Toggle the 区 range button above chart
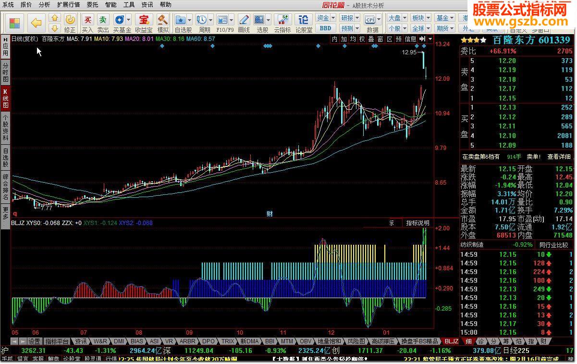The height and width of the screenshot is (364, 577). (x=389, y=39)
